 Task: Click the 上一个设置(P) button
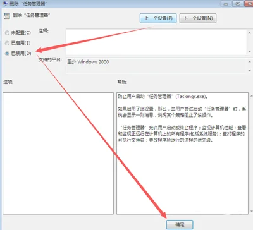click(x=158, y=18)
